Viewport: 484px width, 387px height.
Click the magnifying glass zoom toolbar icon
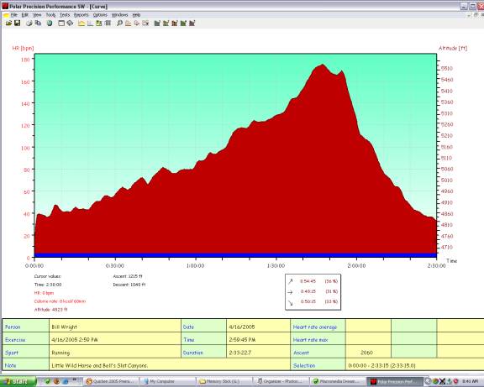click(x=119, y=24)
